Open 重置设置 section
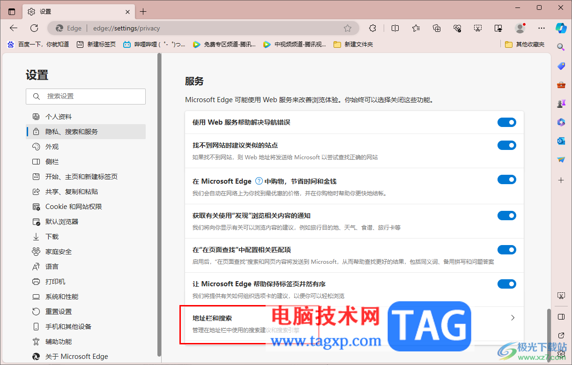The image size is (572, 365). point(86,312)
